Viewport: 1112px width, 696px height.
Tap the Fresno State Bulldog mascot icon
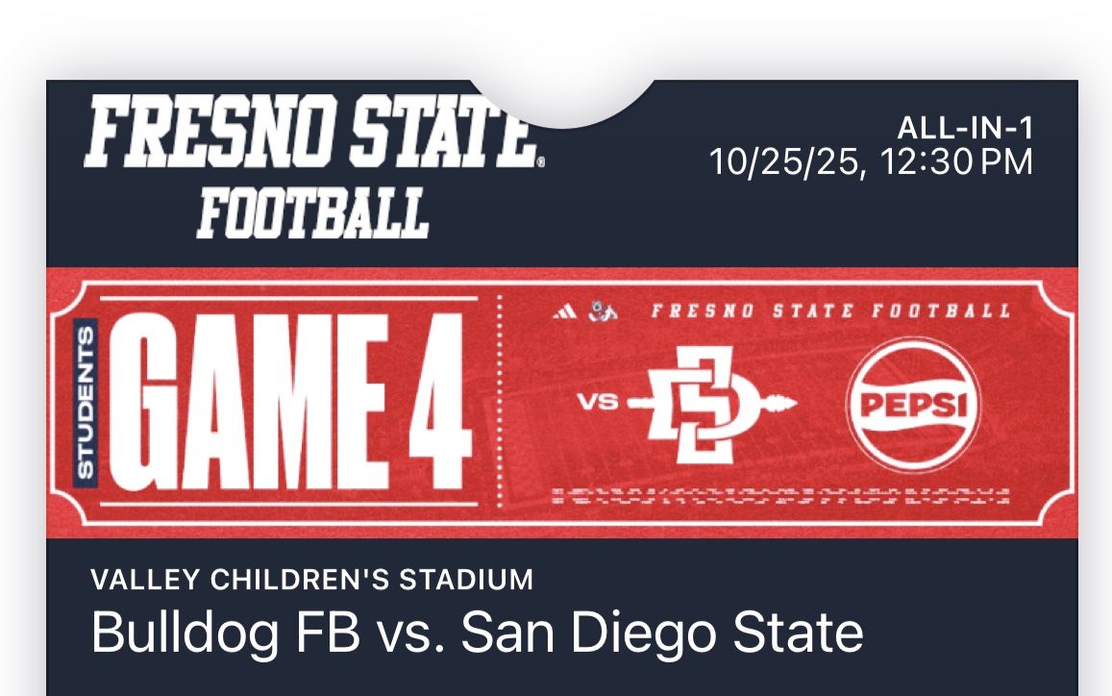coord(604,309)
